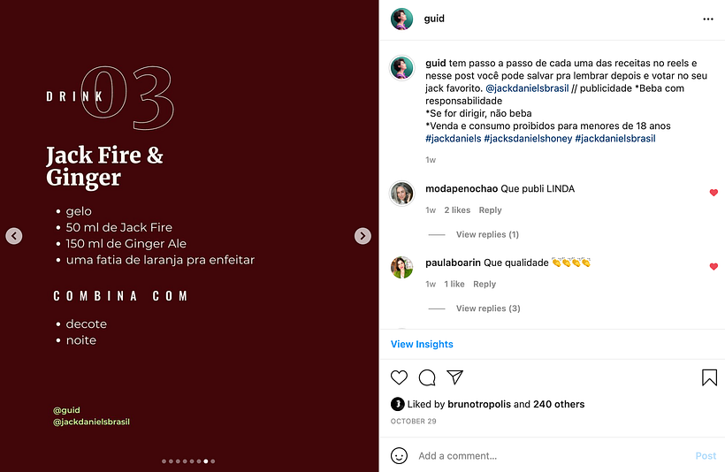Image resolution: width=725 pixels, height=472 pixels.
Task: Expand View replies (1)
Action: [487, 234]
